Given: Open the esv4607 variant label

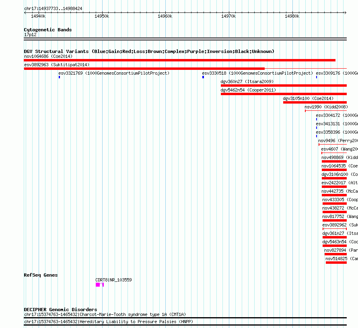Looking at the screenshot, I should [339, 149].
